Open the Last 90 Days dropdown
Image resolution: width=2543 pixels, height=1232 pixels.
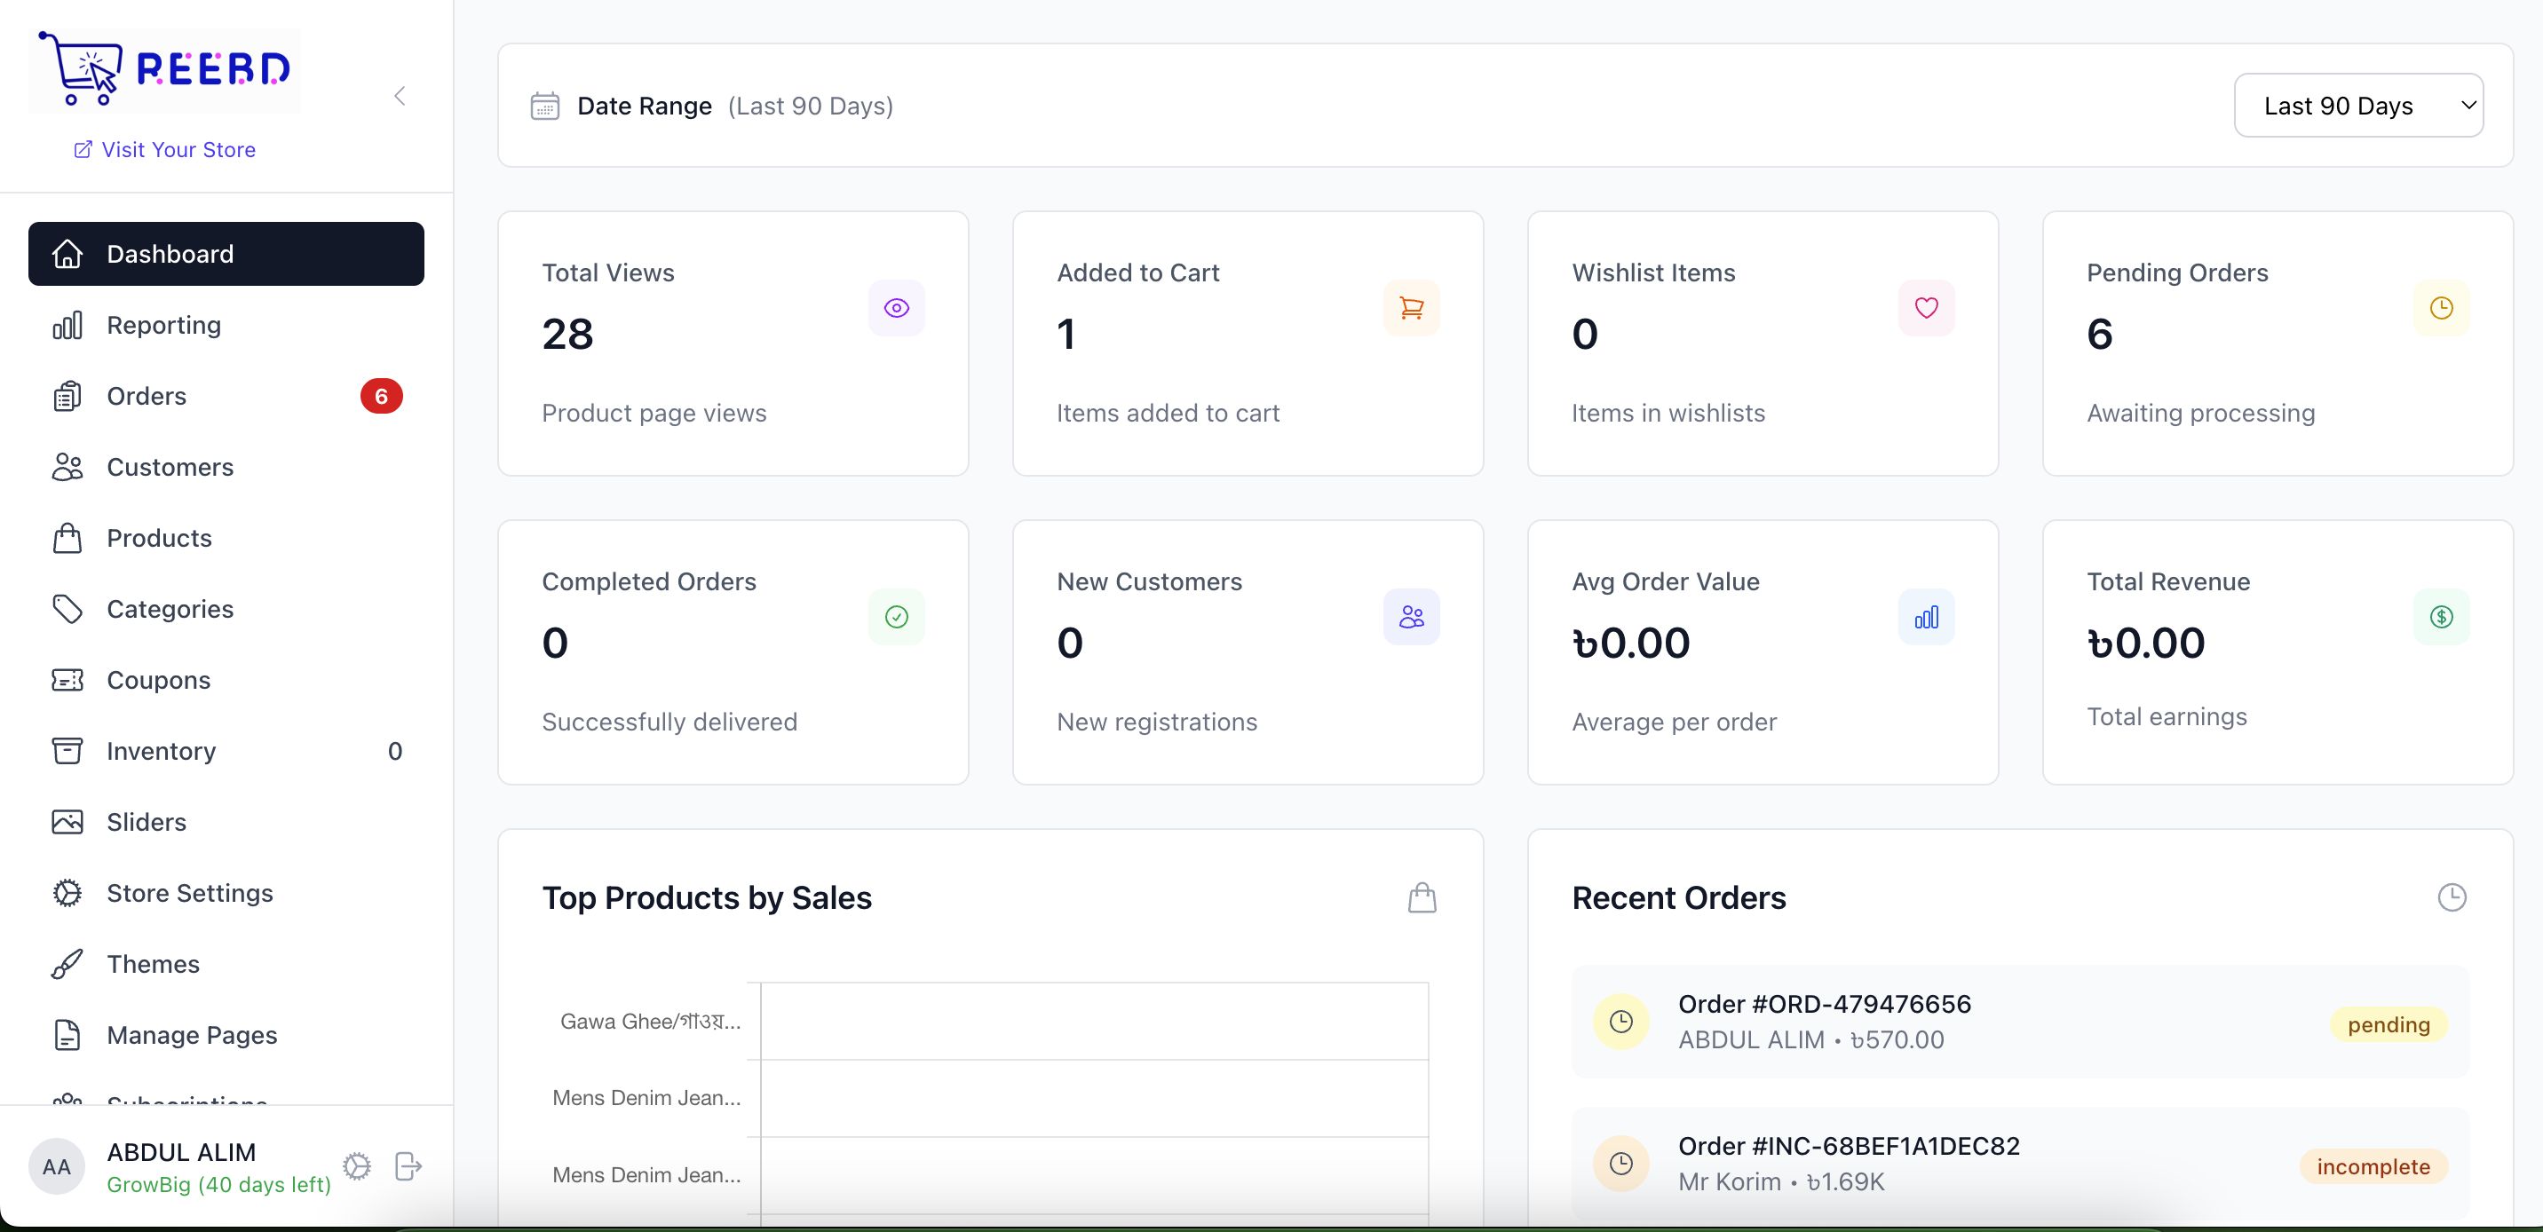(x=2357, y=106)
